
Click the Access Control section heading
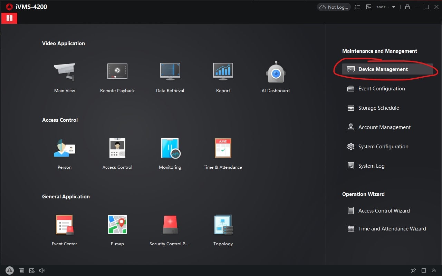(60, 120)
